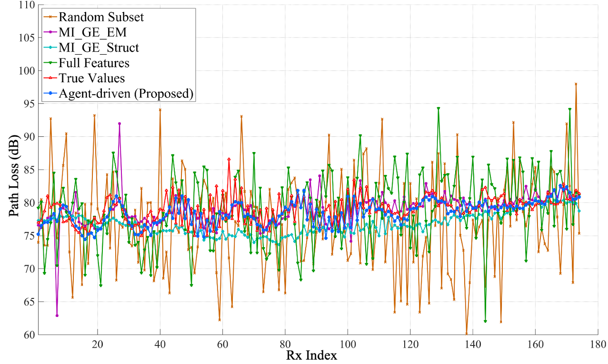Click the magenta MI_GE_EM line swatch
The height and width of the screenshot is (364, 608).
pyautogui.click(x=50, y=33)
